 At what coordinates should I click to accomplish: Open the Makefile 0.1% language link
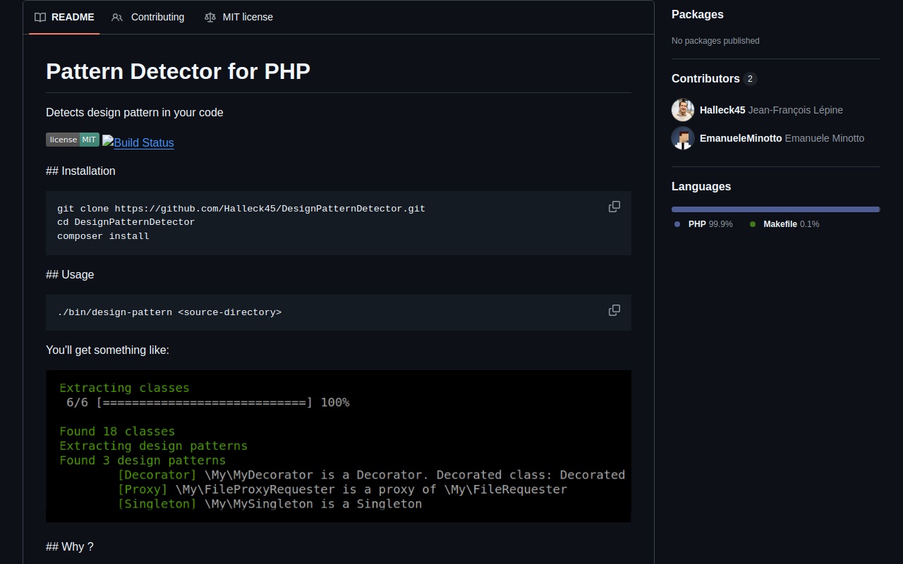point(791,224)
